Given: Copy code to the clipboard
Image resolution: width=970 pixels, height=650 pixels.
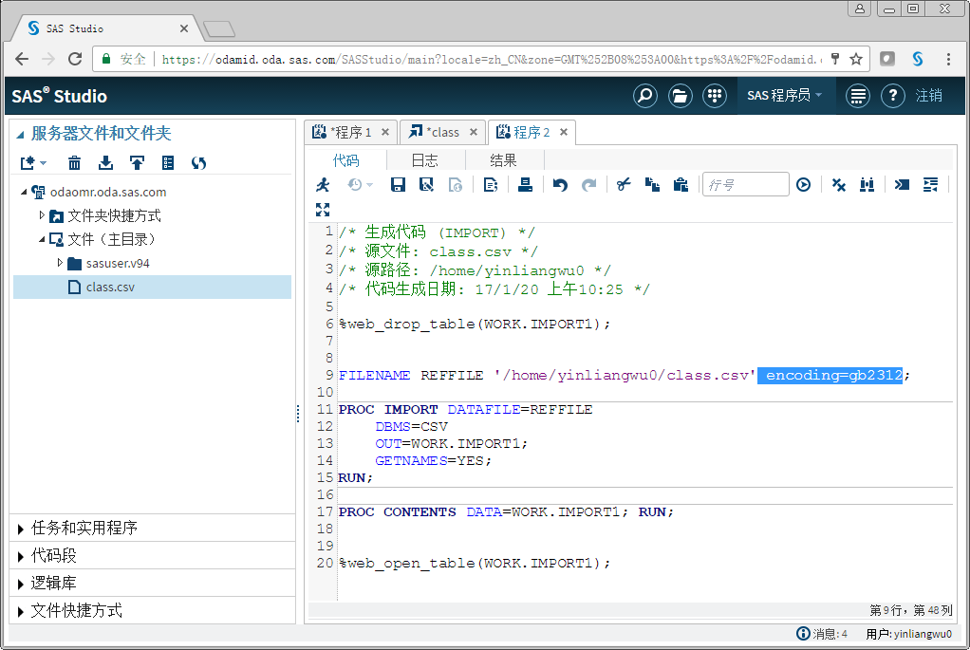Looking at the screenshot, I should [652, 184].
